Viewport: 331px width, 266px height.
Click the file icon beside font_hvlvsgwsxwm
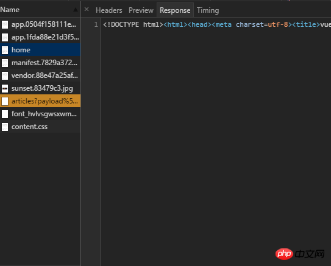pyautogui.click(x=5, y=114)
